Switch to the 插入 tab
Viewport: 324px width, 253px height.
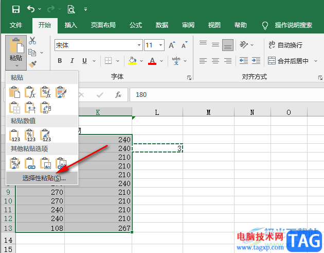tap(70, 25)
